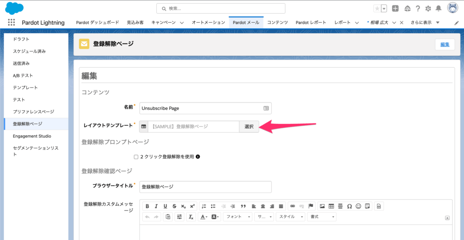Apply underline formatting in the editor
464x240 pixels.
tap(165, 206)
